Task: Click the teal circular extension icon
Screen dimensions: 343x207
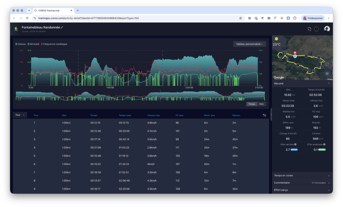Action: pos(249,18)
